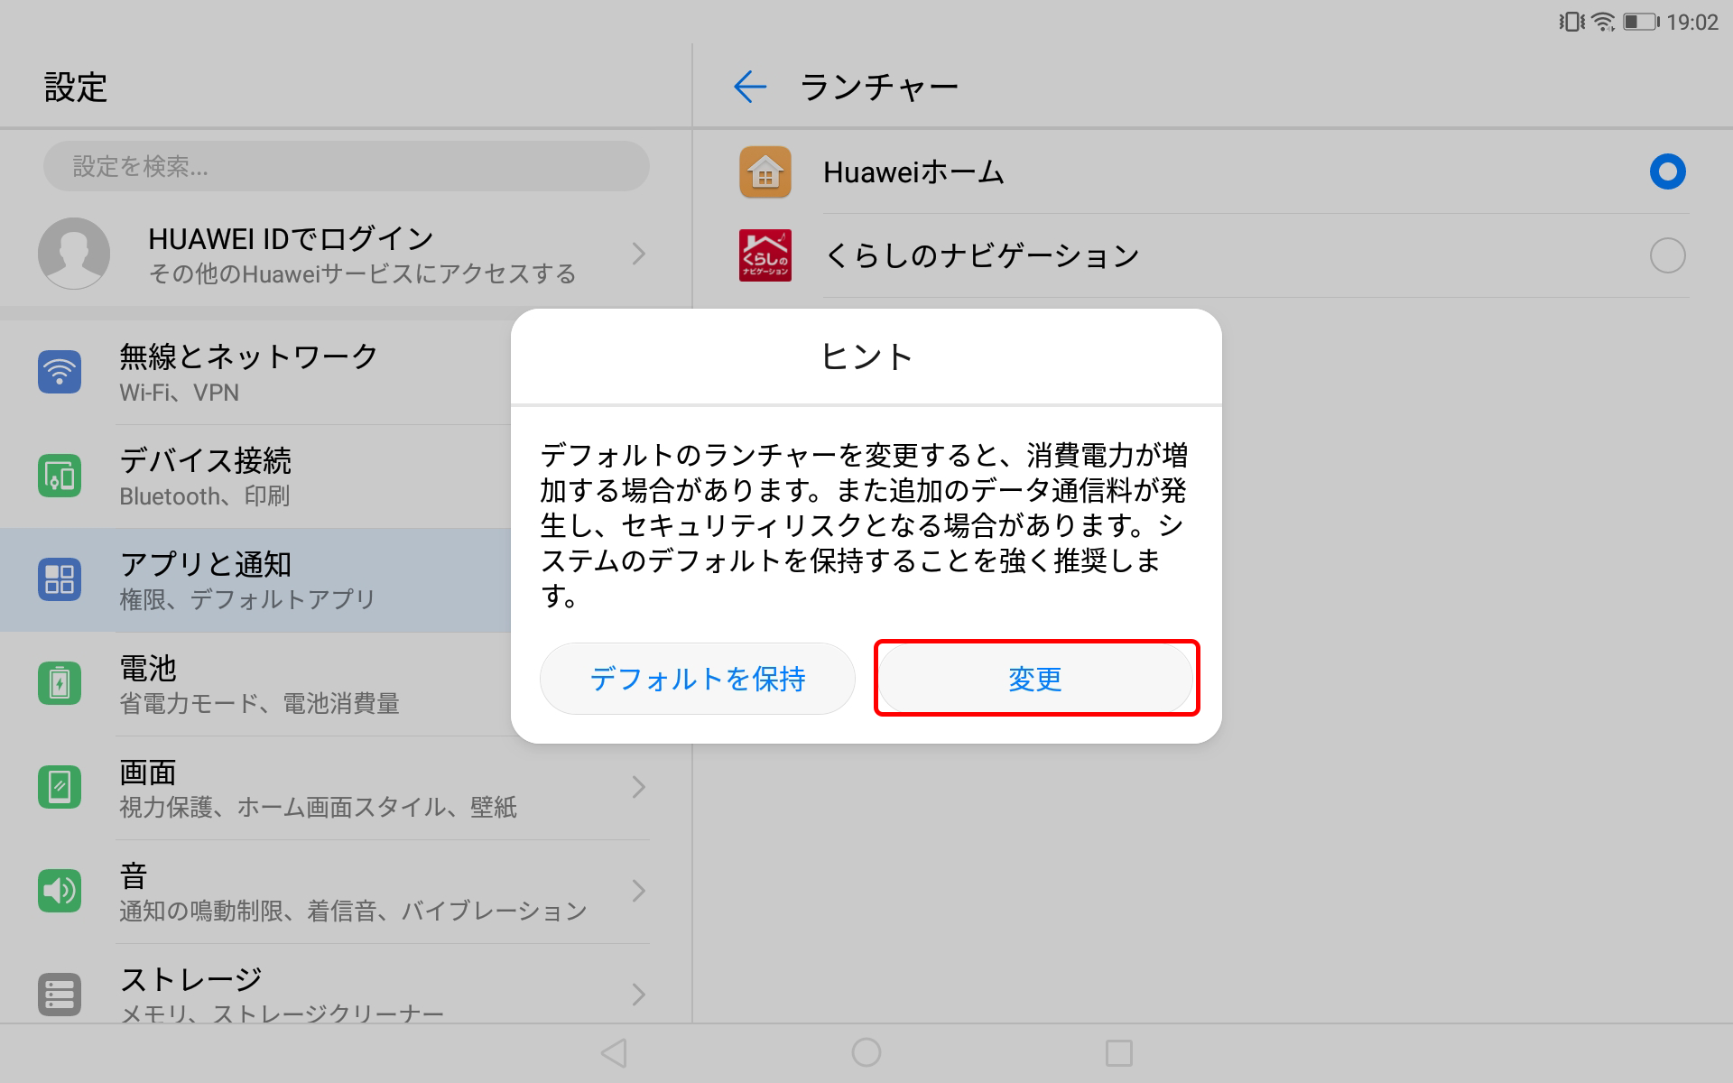Open 画面 settings entry
Viewport: 1733px width, 1083px height.
[346, 787]
